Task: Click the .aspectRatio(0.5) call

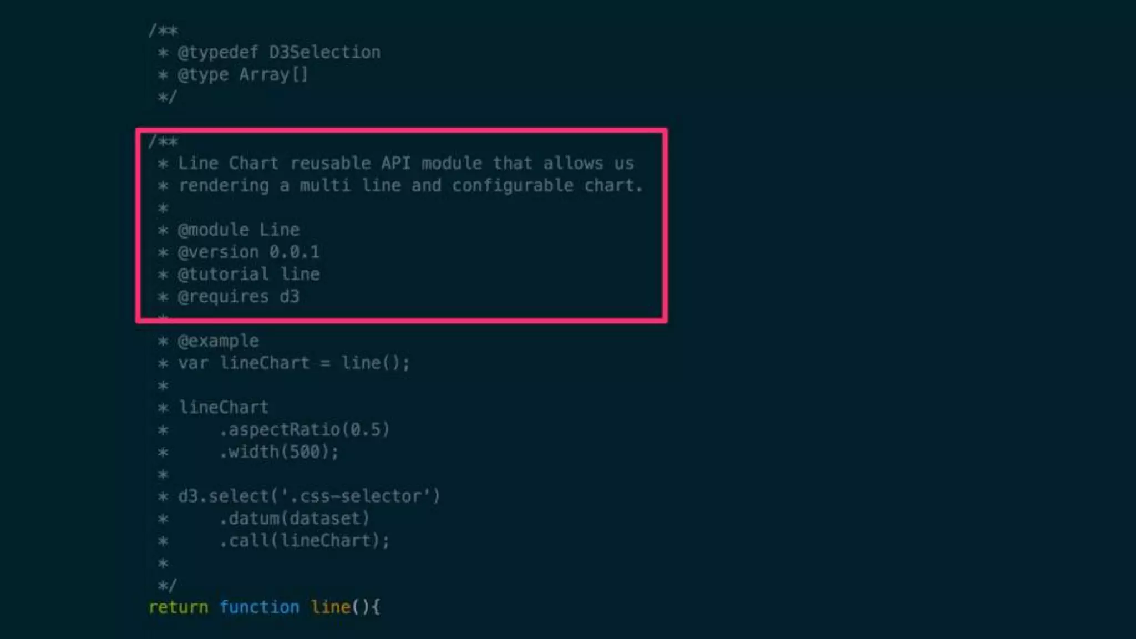Action: tap(305, 429)
